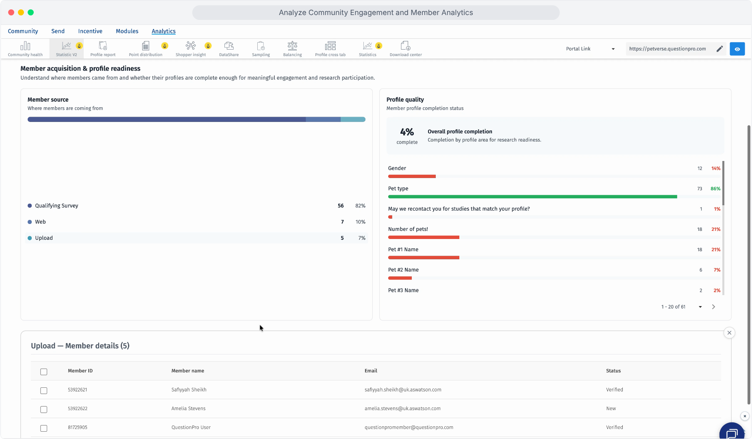Check the box for QuestionPro User
This screenshot has height=439, width=752.
coord(44,428)
